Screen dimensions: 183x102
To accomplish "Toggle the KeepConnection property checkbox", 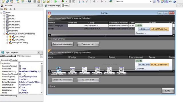I will pos(20,87).
